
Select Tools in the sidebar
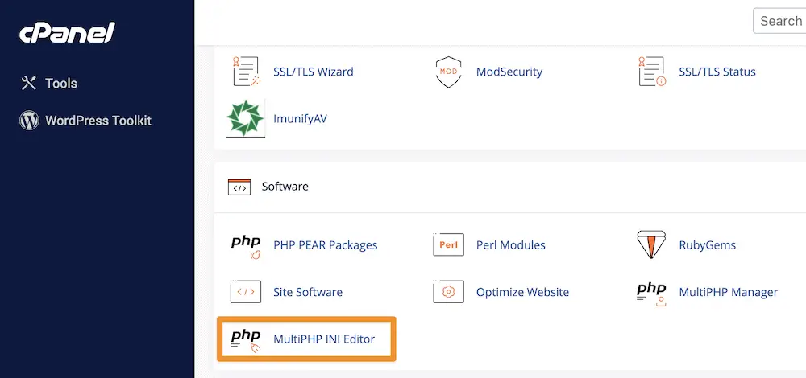pyautogui.click(x=61, y=83)
